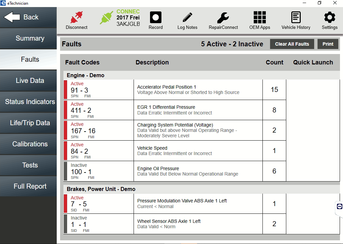Select brake fault code 7 - 5

[x=79, y=204]
